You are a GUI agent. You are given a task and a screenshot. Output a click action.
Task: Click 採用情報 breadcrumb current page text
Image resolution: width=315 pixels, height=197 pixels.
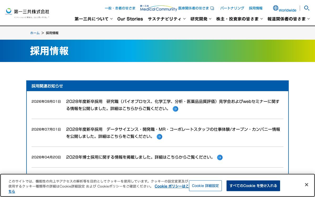[x=52, y=33]
